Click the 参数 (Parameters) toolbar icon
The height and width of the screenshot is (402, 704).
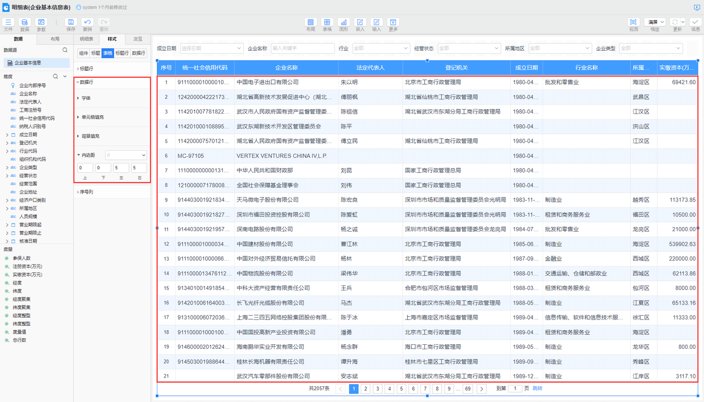(x=41, y=23)
